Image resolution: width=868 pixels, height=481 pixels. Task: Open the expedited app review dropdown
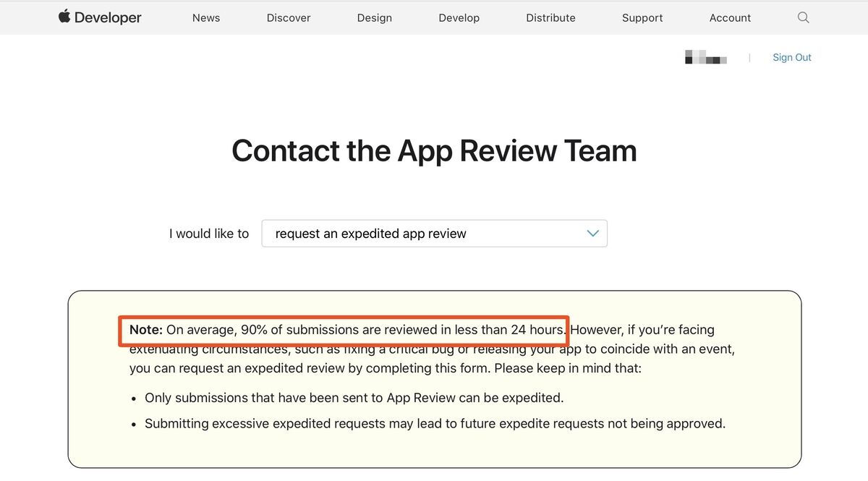pyautogui.click(x=434, y=234)
